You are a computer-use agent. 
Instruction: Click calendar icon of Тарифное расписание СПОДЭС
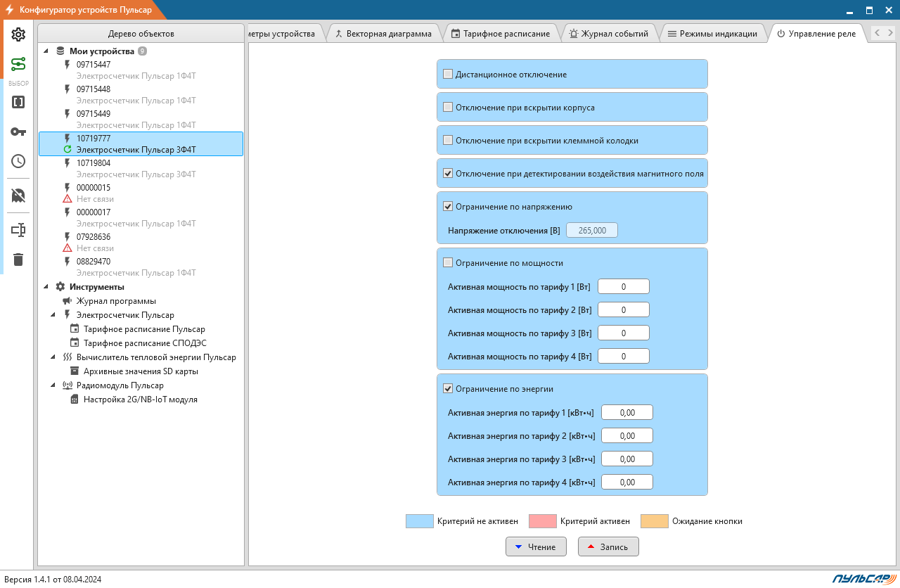click(x=75, y=343)
